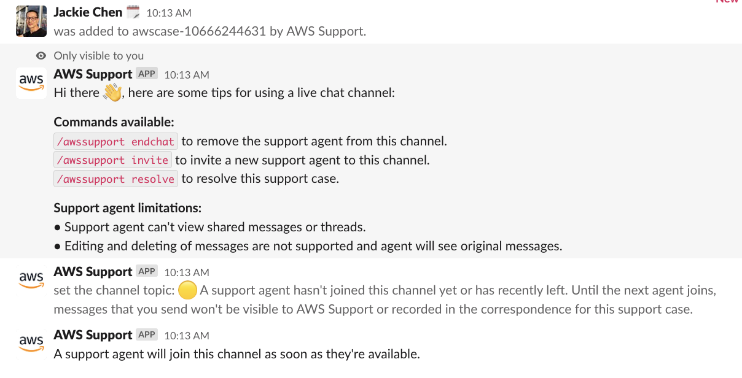Open AWS Support name on channel topic message

[x=93, y=272]
